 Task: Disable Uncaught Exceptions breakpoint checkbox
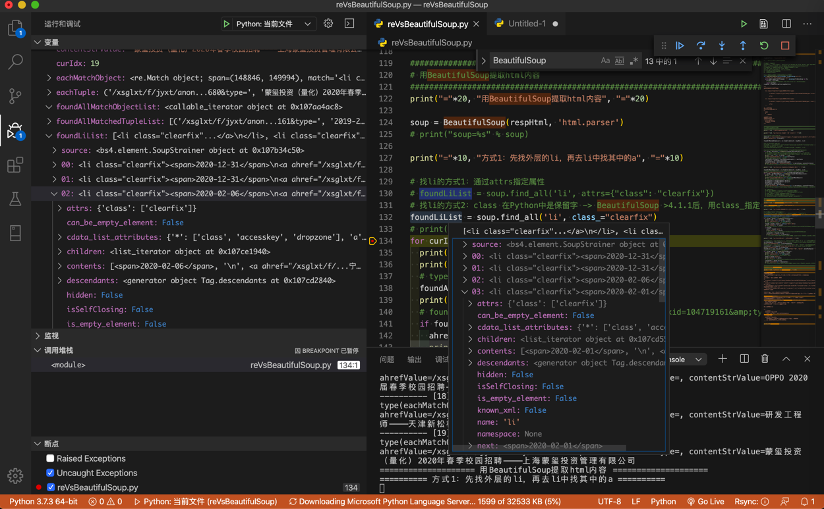coord(50,473)
